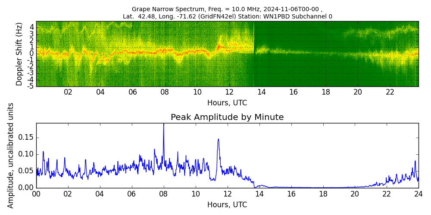
Task: Click the 4 Hz Doppler shift tick label
Action: [x=31, y=27]
